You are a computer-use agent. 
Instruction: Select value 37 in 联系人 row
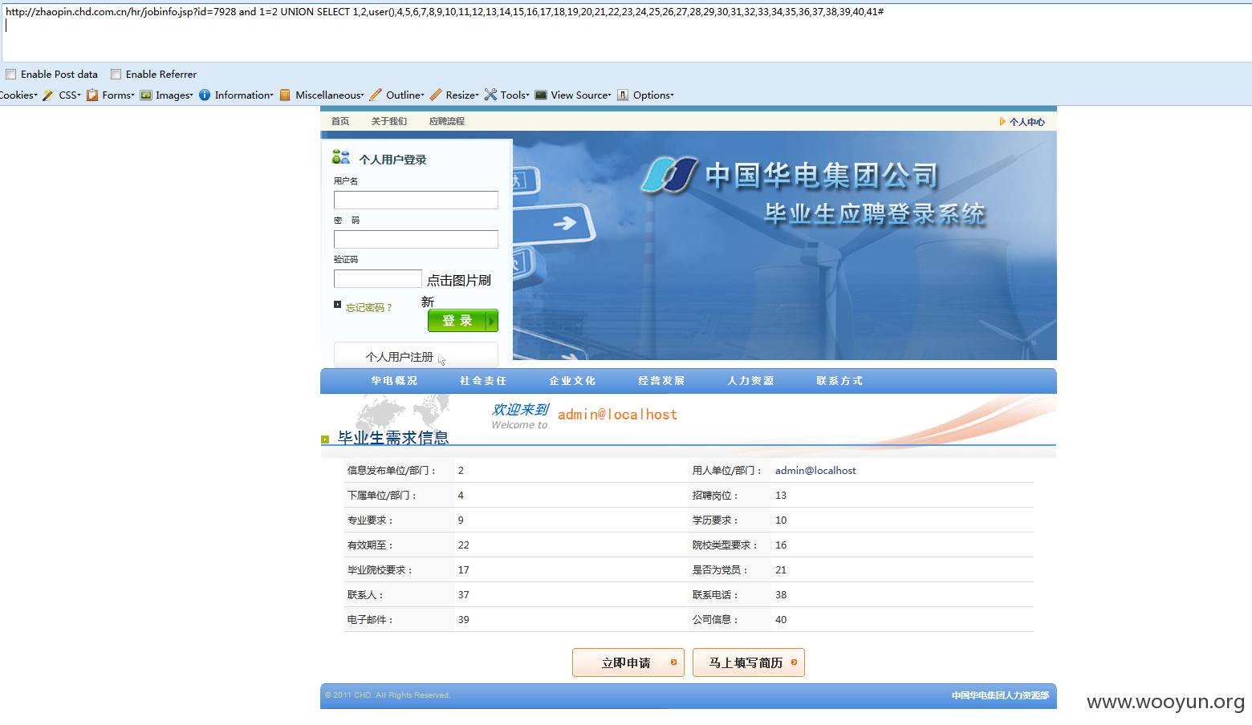(x=464, y=595)
